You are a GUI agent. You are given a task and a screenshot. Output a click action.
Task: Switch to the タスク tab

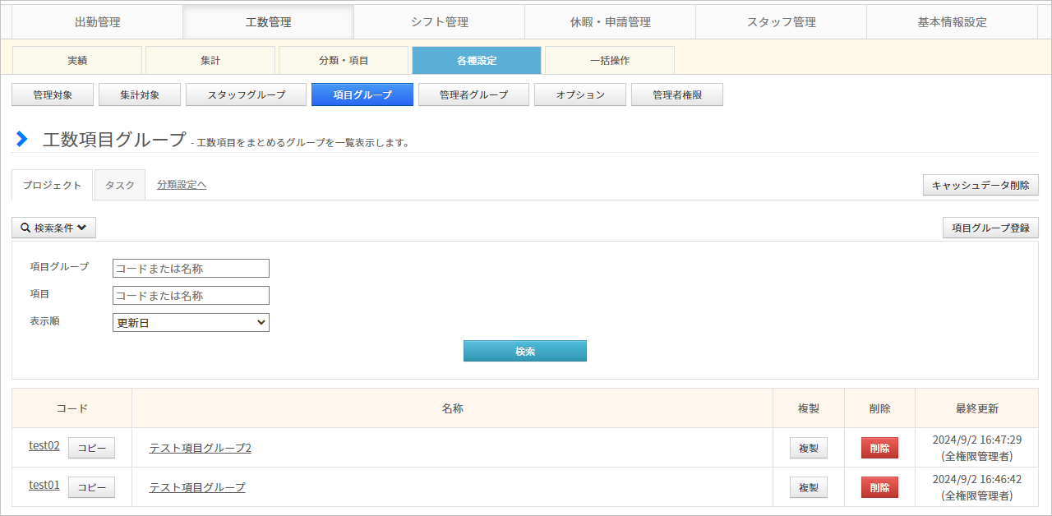[120, 185]
